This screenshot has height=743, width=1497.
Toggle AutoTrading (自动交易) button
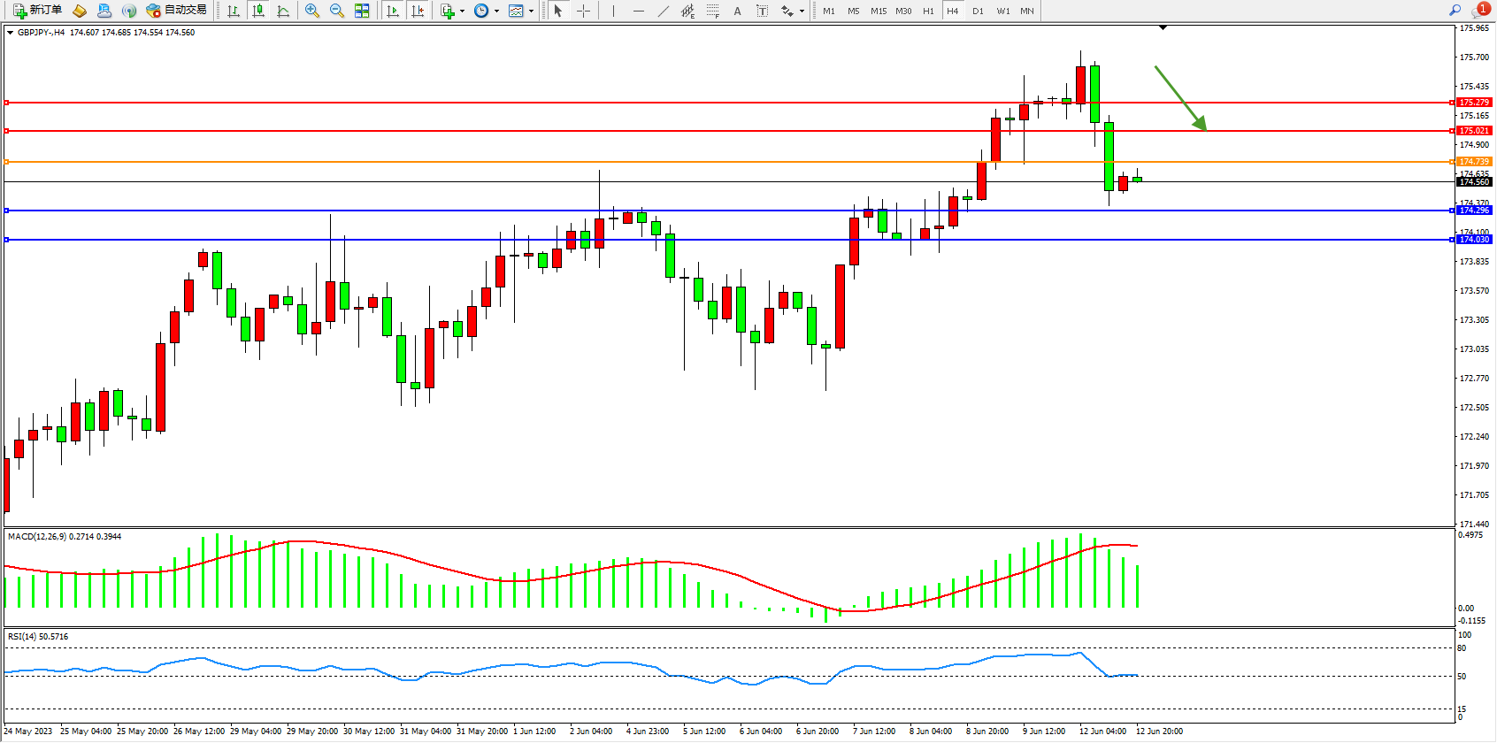[177, 11]
